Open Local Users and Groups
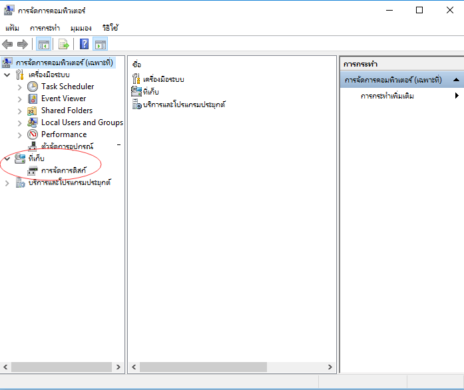 [81, 122]
